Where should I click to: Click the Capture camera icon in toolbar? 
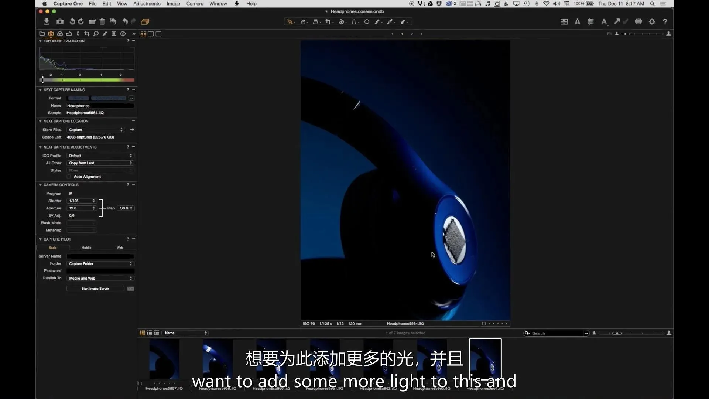pos(60,21)
